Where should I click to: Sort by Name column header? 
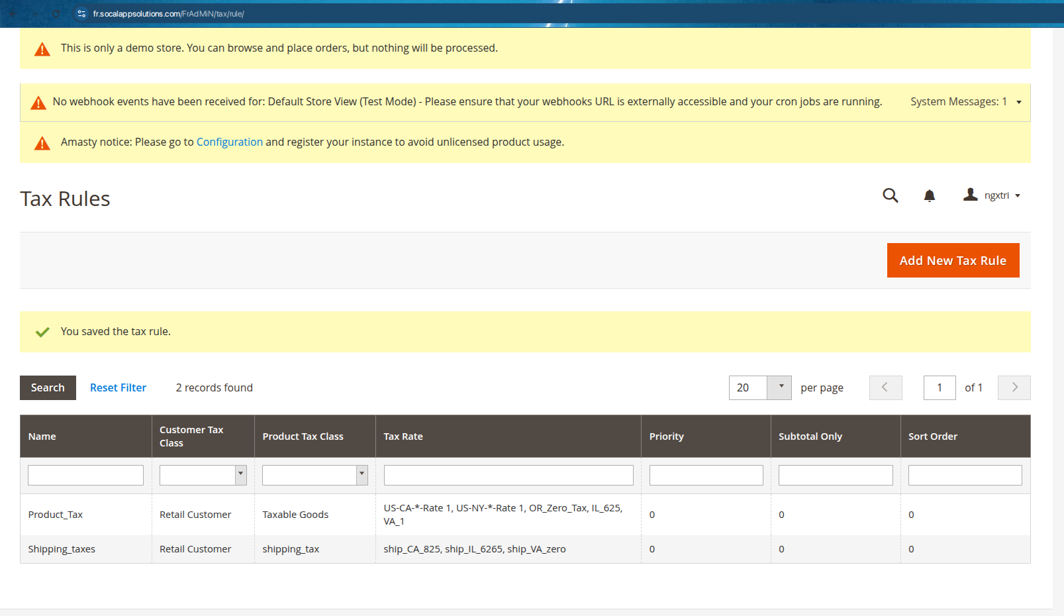click(x=42, y=436)
